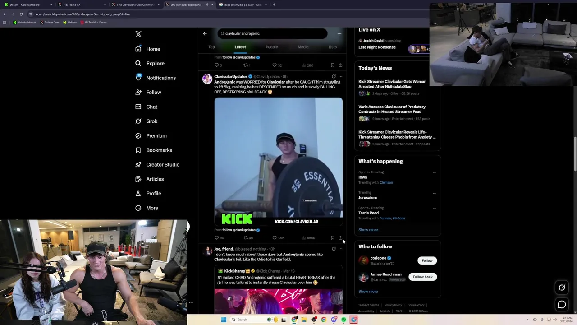Switch to the People tab
The width and height of the screenshot is (577, 325).
click(x=272, y=47)
